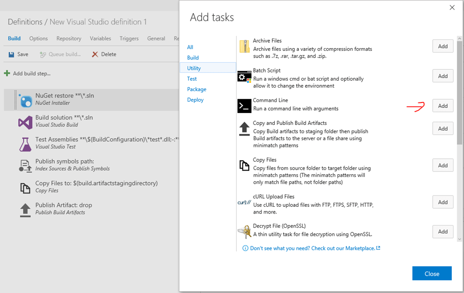Select the Utility task category

click(x=208, y=68)
